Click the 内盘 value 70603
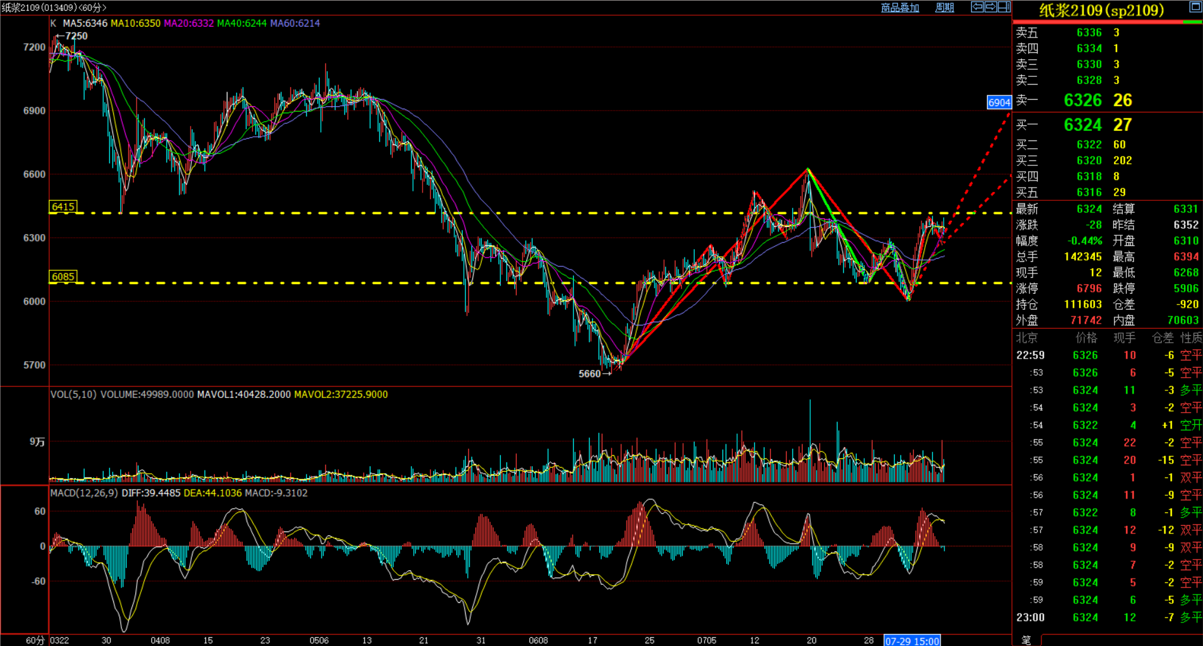The image size is (1203, 646). [x=1183, y=320]
